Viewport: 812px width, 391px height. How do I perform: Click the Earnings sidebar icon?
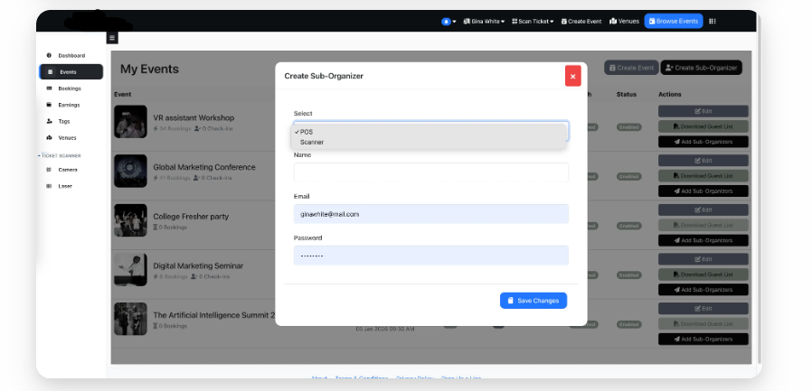tap(49, 105)
